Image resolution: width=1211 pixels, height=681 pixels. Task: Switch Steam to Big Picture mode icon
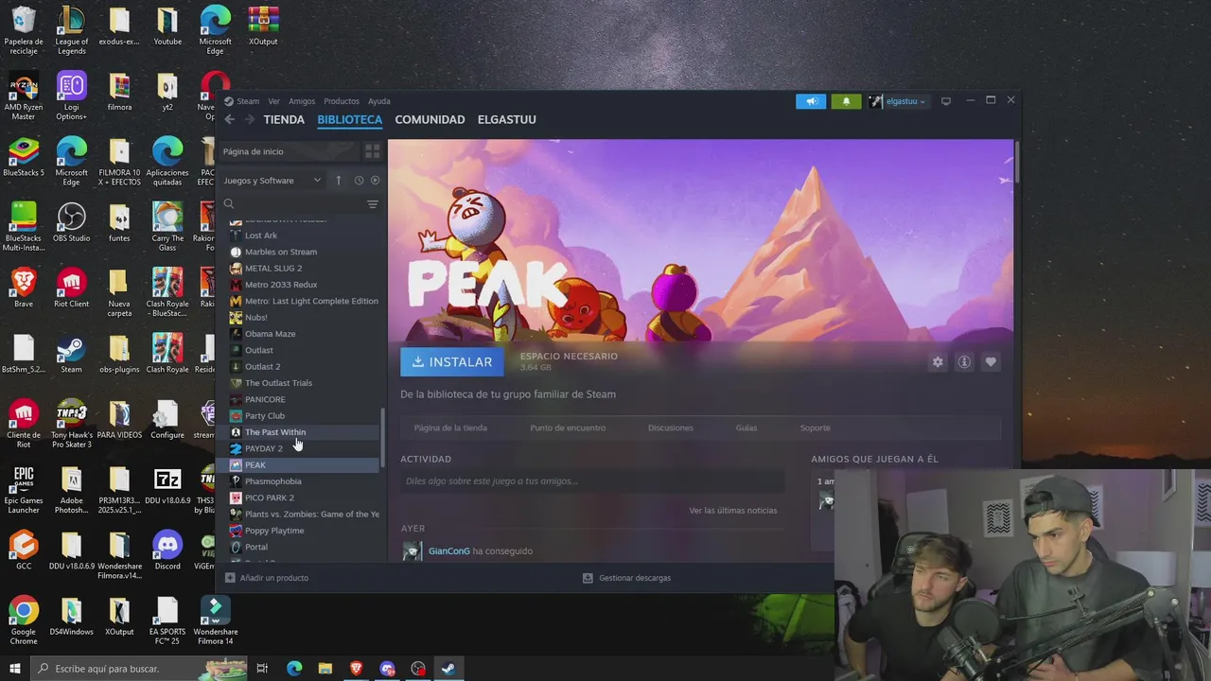pyautogui.click(x=945, y=100)
